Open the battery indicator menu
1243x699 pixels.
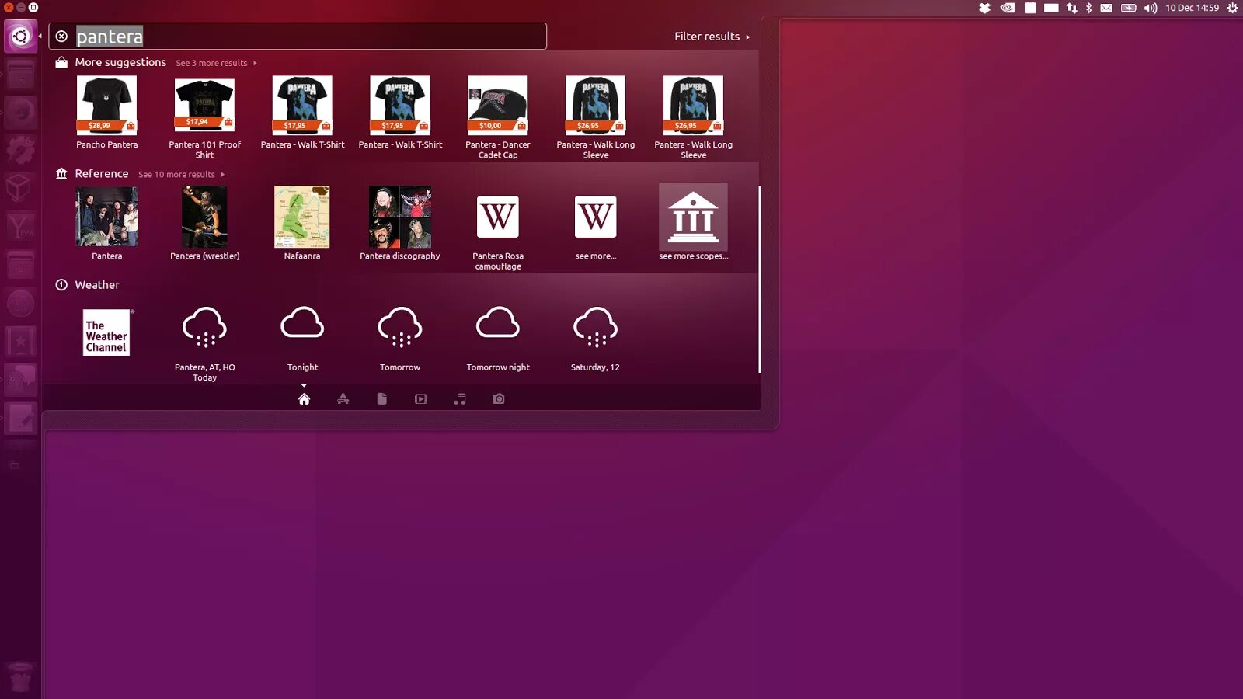pyautogui.click(x=1129, y=8)
